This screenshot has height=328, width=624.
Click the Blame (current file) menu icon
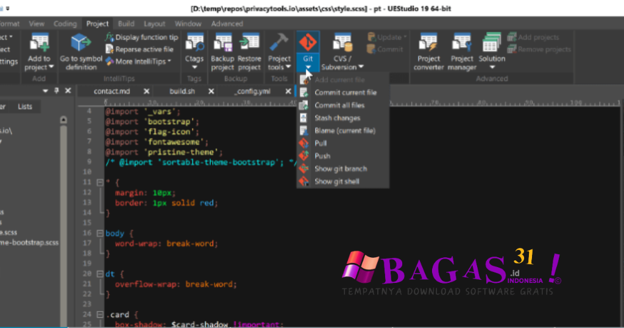point(303,130)
